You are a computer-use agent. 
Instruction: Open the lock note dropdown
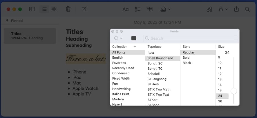[223, 9]
